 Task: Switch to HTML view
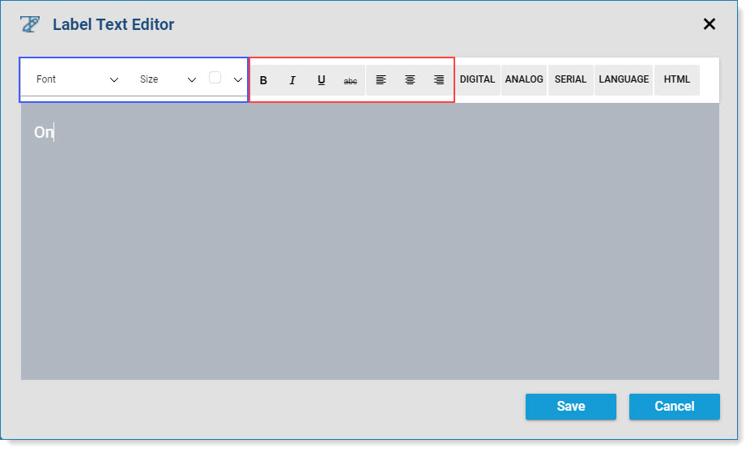tap(677, 79)
